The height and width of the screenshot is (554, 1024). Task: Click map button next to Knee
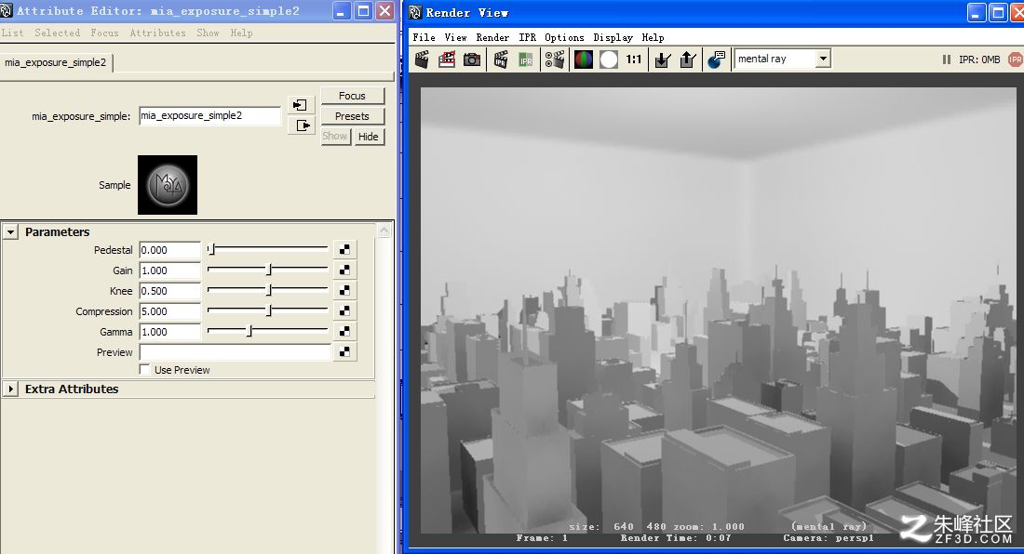pos(344,291)
